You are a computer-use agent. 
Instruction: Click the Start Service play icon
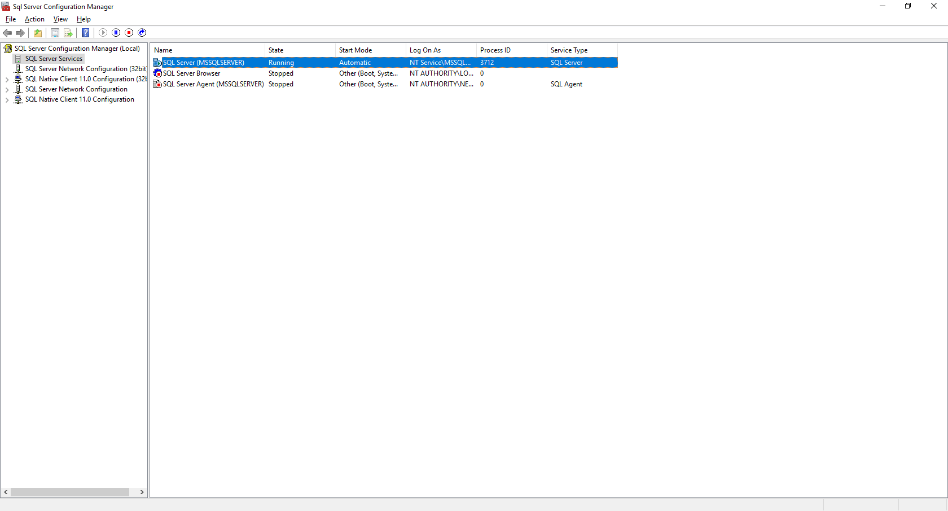pos(103,33)
